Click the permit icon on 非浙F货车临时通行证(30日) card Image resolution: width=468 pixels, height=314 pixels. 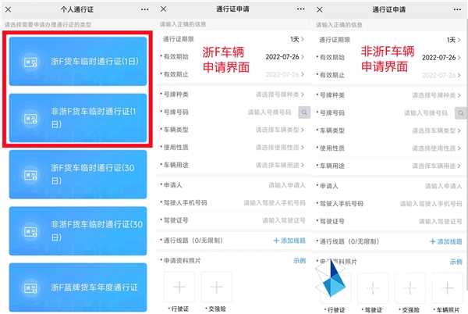coord(30,231)
